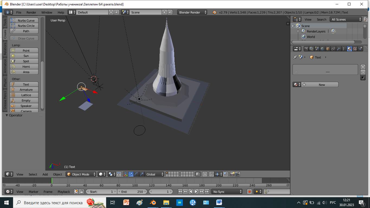Open the Window menu
Screen dimensions: 370x208
click(x=47, y=12)
